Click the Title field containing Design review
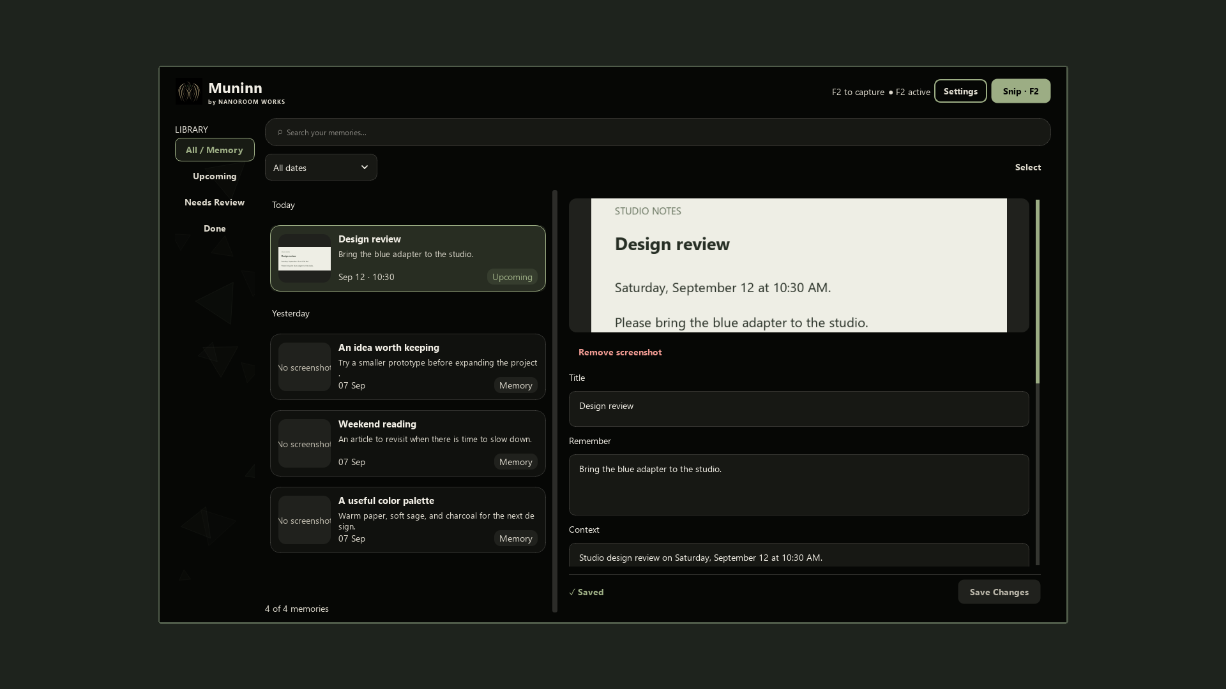Image resolution: width=1226 pixels, height=689 pixels. tap(799, 409)
